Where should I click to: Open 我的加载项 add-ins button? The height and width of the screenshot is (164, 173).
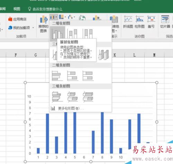click(19, 28)
